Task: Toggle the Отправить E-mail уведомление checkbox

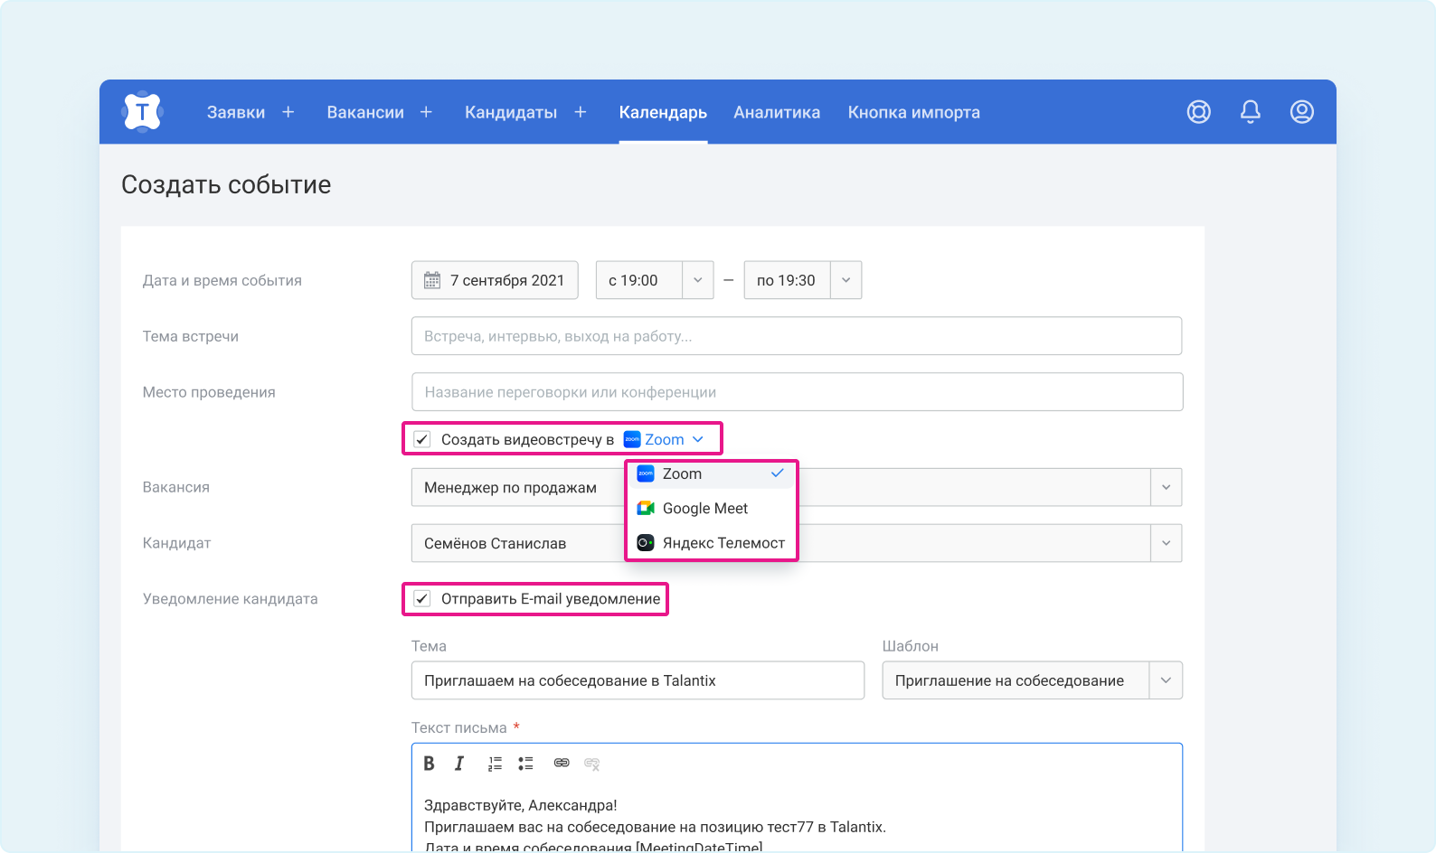Action: coord(422,599)
